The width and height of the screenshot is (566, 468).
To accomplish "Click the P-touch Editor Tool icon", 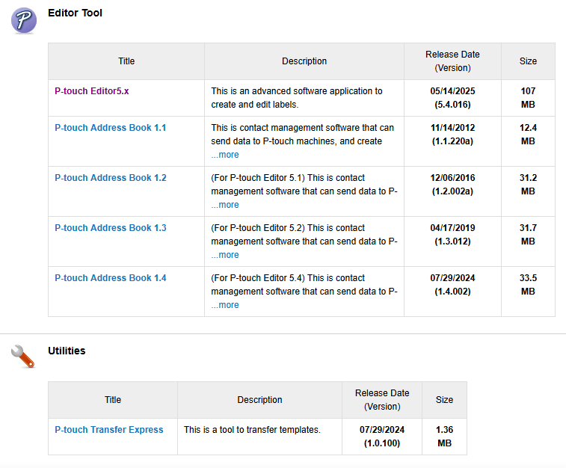I will (24, 20).
